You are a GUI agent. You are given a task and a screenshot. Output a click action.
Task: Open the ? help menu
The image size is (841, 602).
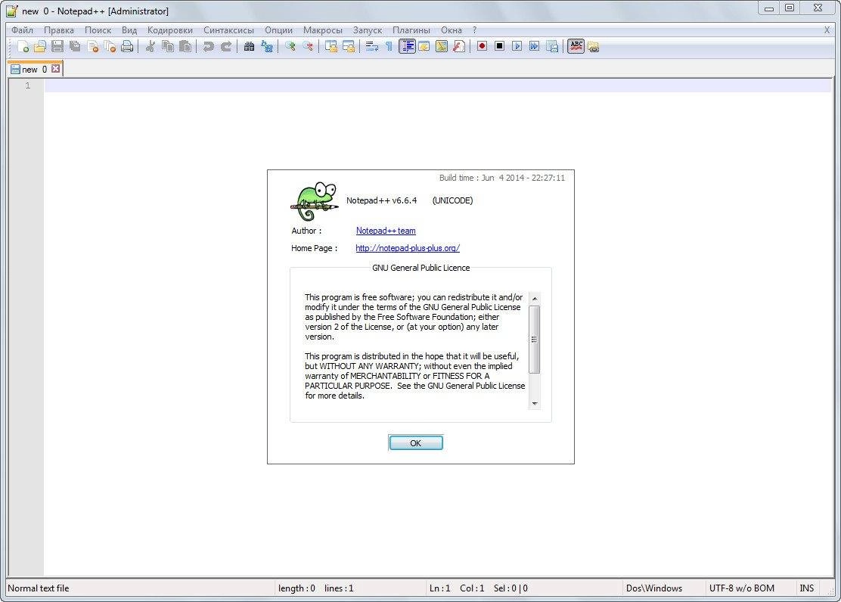[x=474, y=30]
